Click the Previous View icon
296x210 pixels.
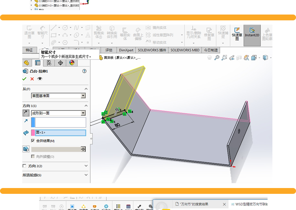pyautogui.click(x=232, y=58)
